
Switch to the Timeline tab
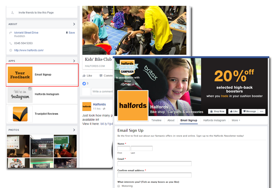[x=156, y=120]
